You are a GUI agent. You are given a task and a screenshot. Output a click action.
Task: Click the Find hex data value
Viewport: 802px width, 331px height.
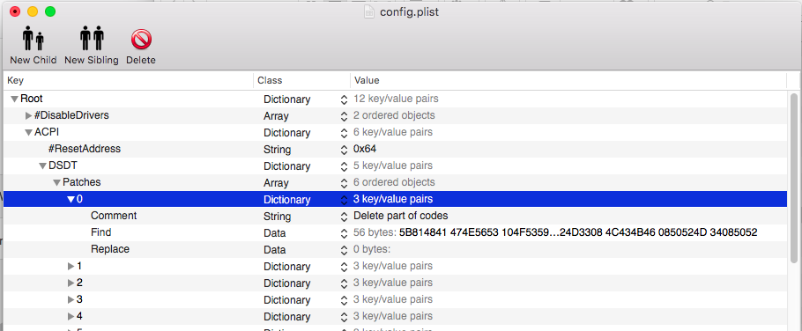[578, 232]
